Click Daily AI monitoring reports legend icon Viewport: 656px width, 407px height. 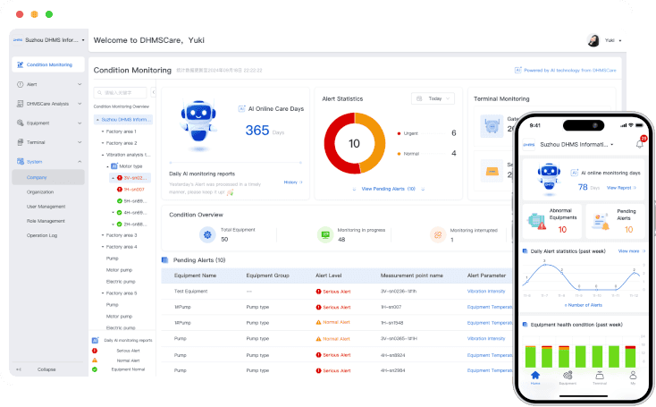[x=95, y=341]
